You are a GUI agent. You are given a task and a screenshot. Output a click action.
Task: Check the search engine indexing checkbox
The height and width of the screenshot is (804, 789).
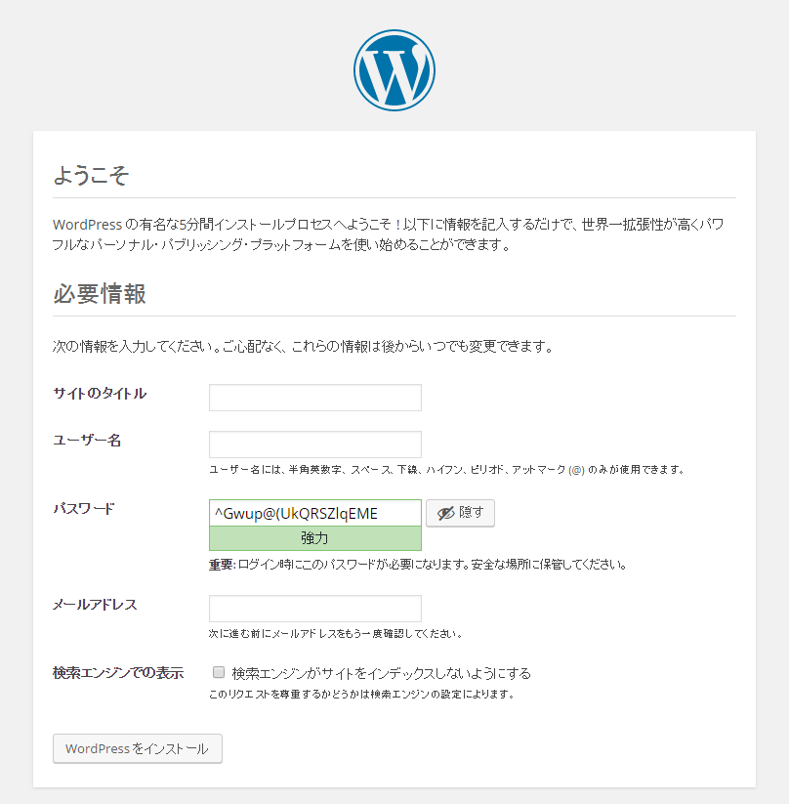pos(219,672)
